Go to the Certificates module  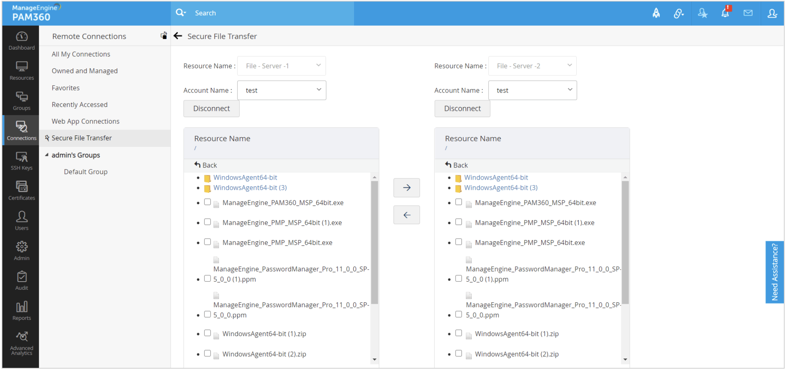point(21,191)
